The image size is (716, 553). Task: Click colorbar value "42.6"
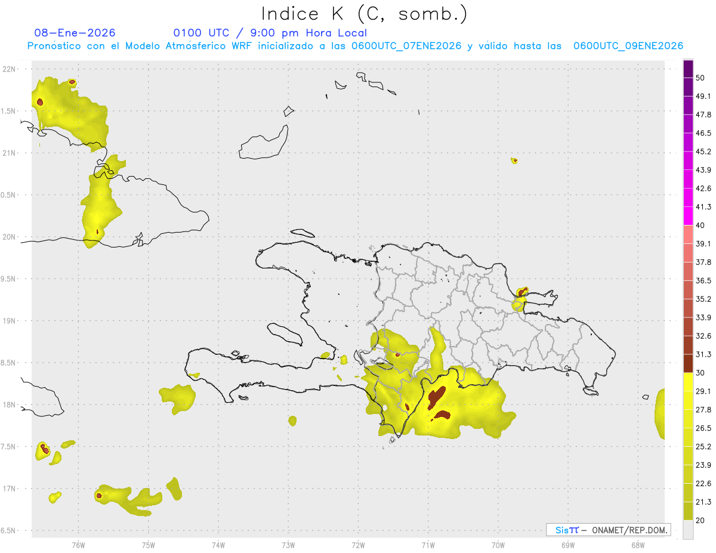pyautogui.click(x=703, y=189)
